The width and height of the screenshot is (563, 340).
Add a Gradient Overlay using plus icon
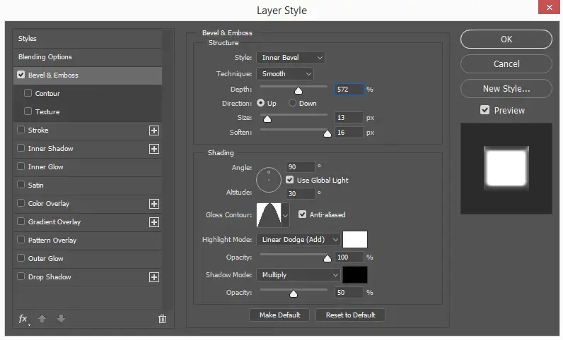(154, 222)
